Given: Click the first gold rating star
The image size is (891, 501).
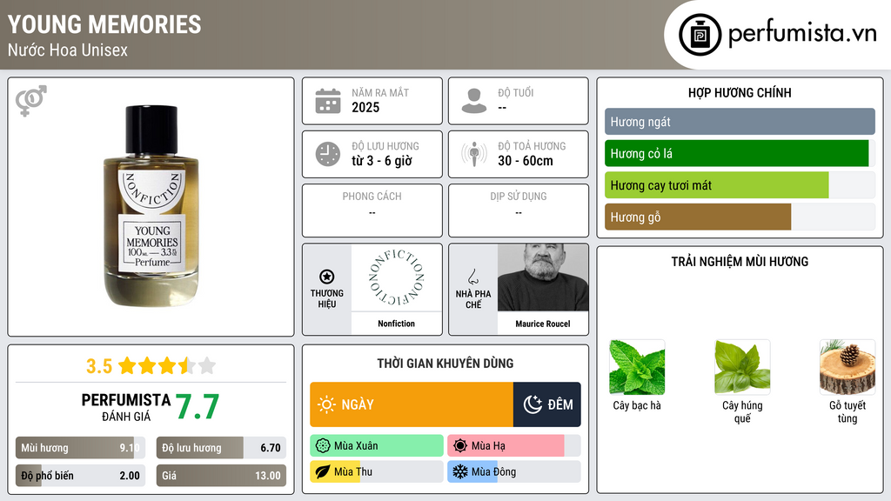Looking at the screenshot, I should (127, 365).
